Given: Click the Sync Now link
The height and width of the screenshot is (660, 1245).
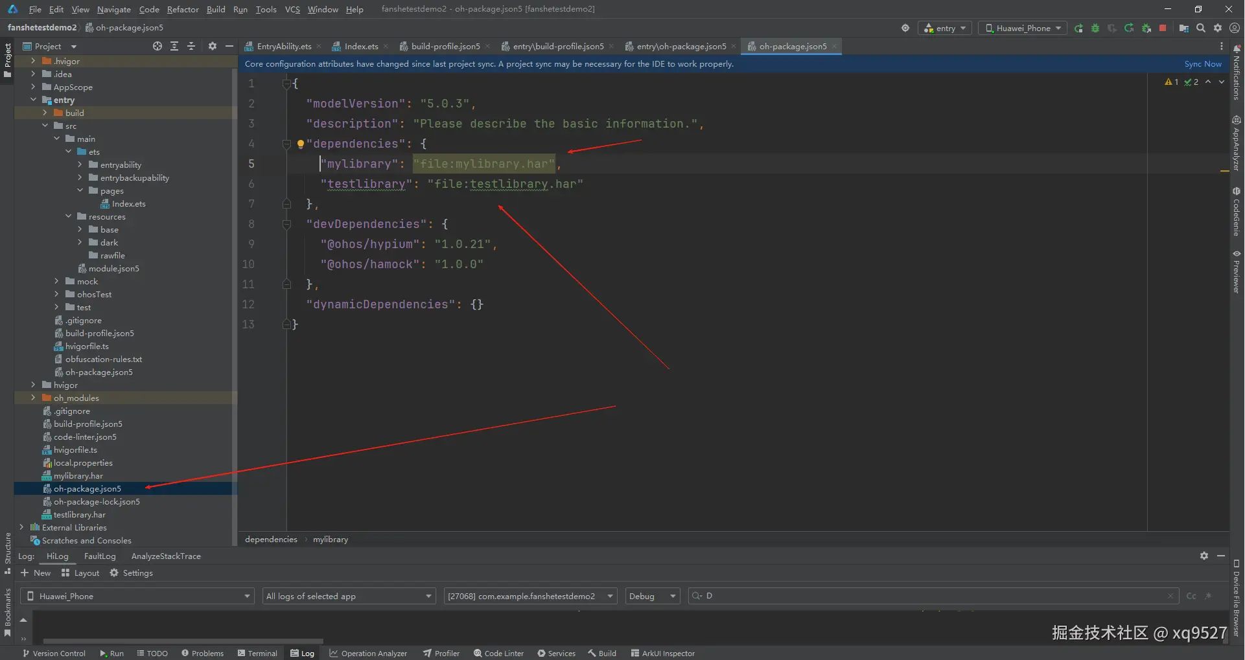Looking at the screenshot, I should [1202, 64].
